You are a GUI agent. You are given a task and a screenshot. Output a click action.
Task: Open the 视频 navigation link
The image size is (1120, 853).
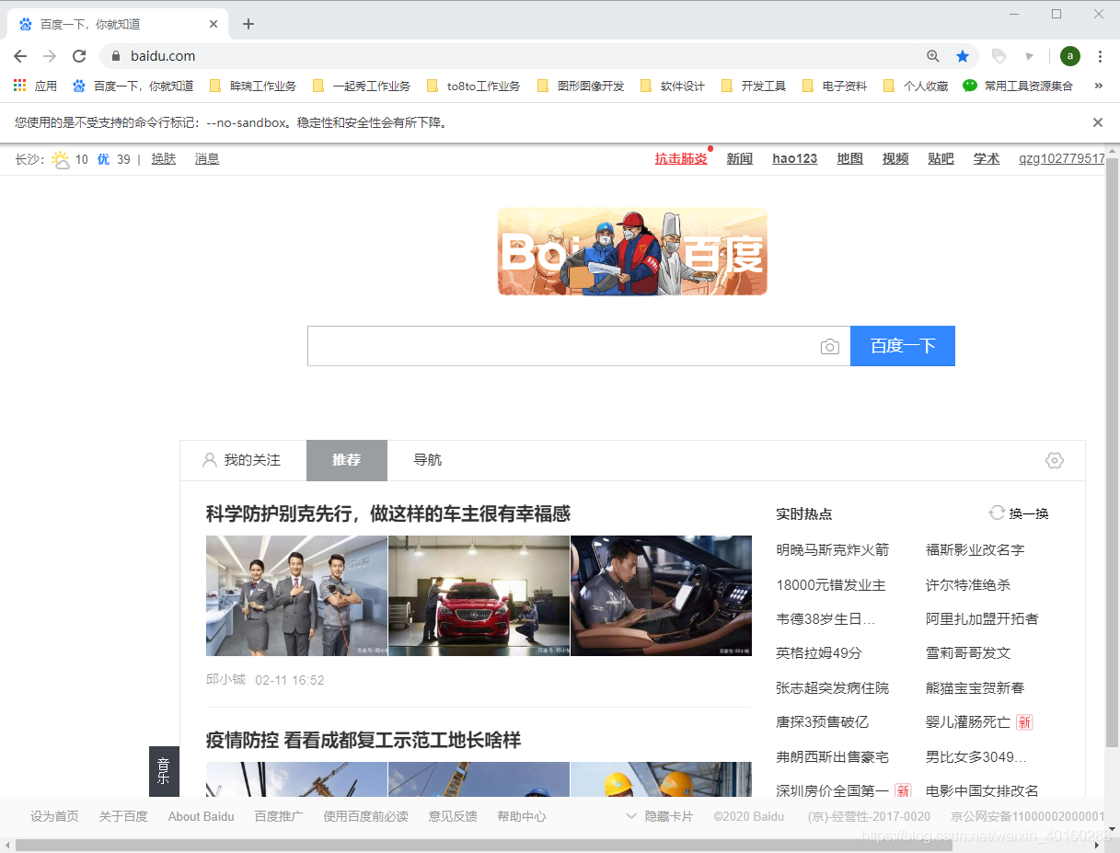point(895,159)
